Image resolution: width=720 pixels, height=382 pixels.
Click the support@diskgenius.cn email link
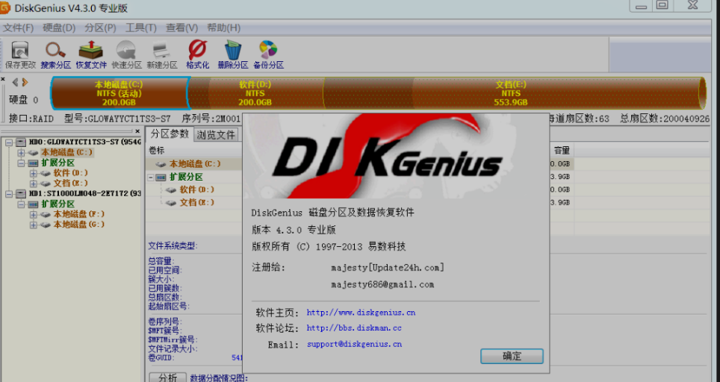point(354,344)
